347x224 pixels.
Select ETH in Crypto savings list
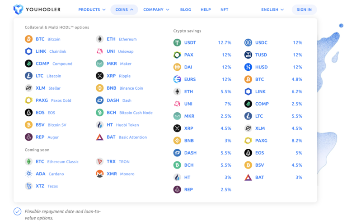click(x=202, y=91)
